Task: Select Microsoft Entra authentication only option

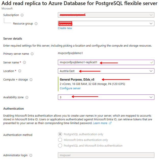Action: tap(60, 140)
